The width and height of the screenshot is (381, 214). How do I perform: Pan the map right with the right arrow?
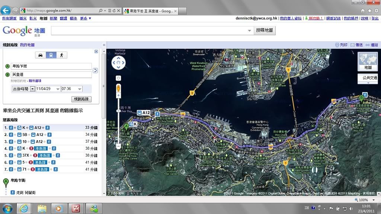coord(123,62)
